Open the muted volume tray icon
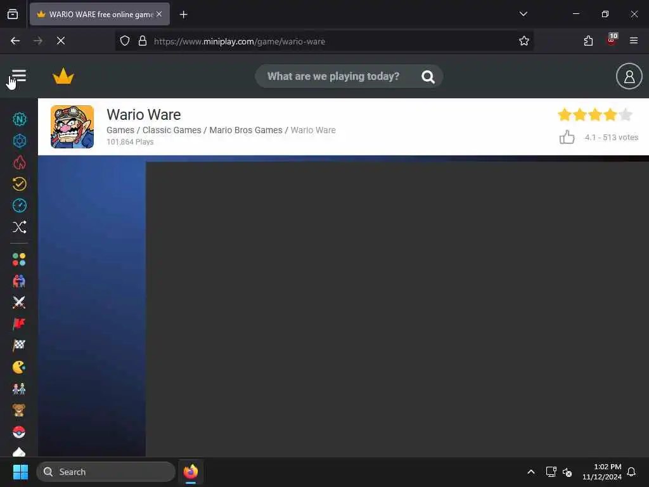Screen dimensions: 649x487 pyautogui.click(x=567, y=472)
